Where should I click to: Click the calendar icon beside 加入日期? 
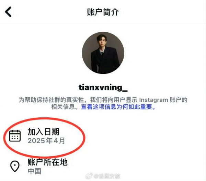click(x=15, y=136)
